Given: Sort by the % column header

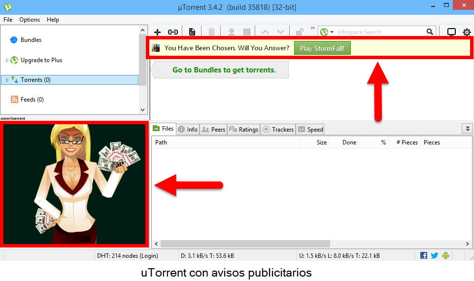Looking at the screenshot, I should pos(373,142).
